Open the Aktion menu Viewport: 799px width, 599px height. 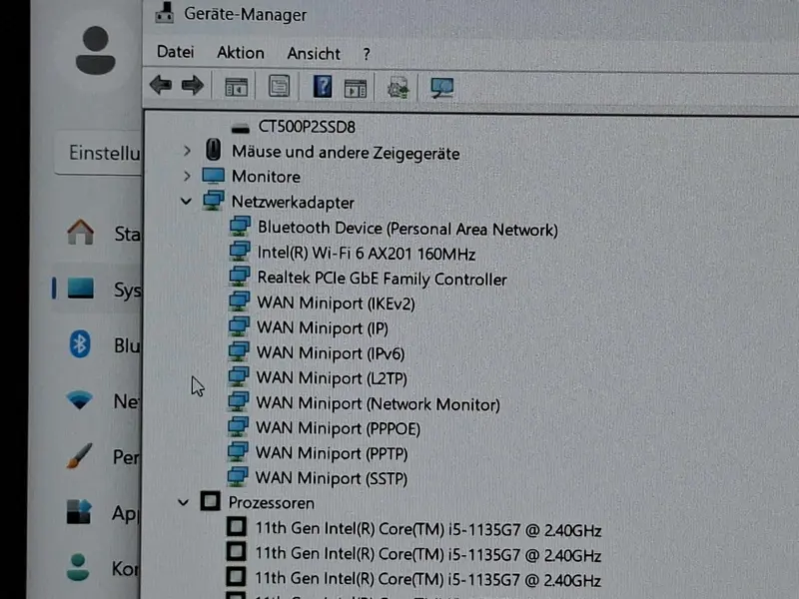tap(241, 53)
